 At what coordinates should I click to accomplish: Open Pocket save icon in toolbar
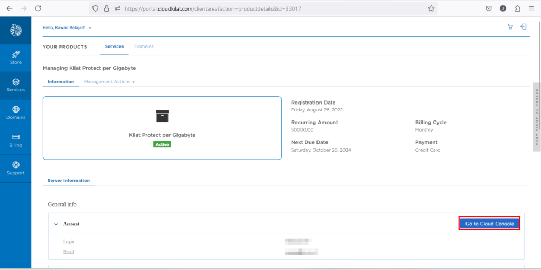click(x=489, y=8)
